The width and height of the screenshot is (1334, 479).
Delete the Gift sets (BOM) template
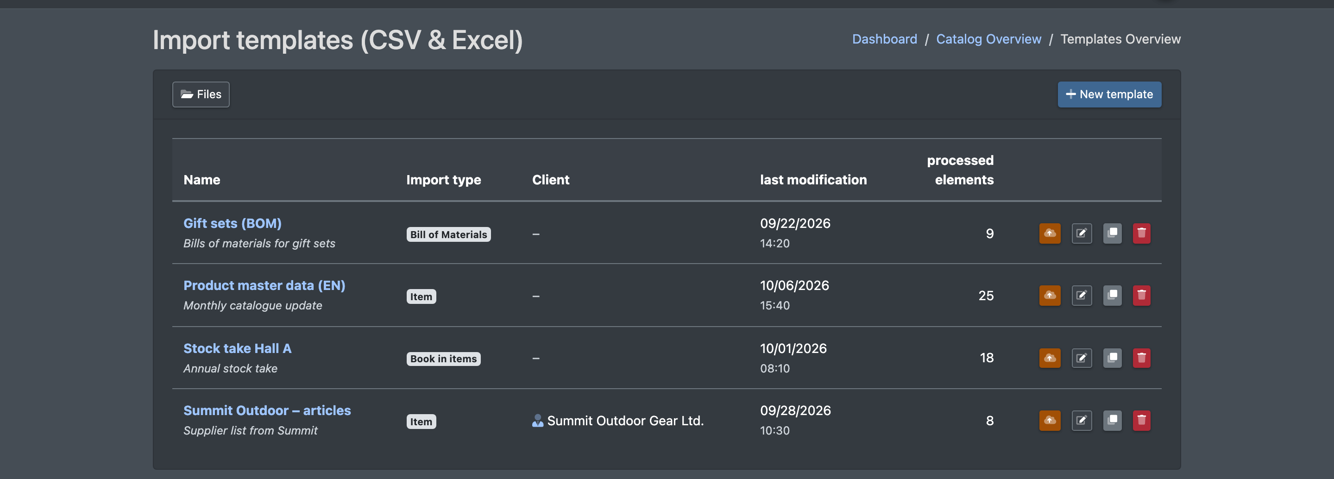(1141, 233)
